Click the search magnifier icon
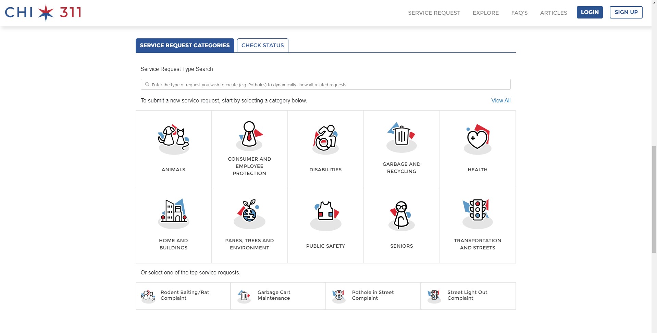 point(147,84)
